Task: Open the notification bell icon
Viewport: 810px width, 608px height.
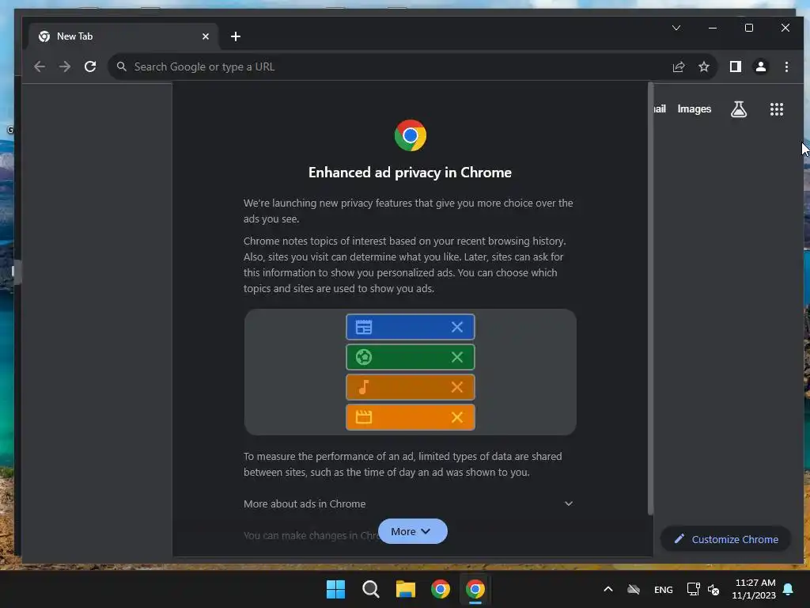Action: pyautogui.click(x=789, y=589)
